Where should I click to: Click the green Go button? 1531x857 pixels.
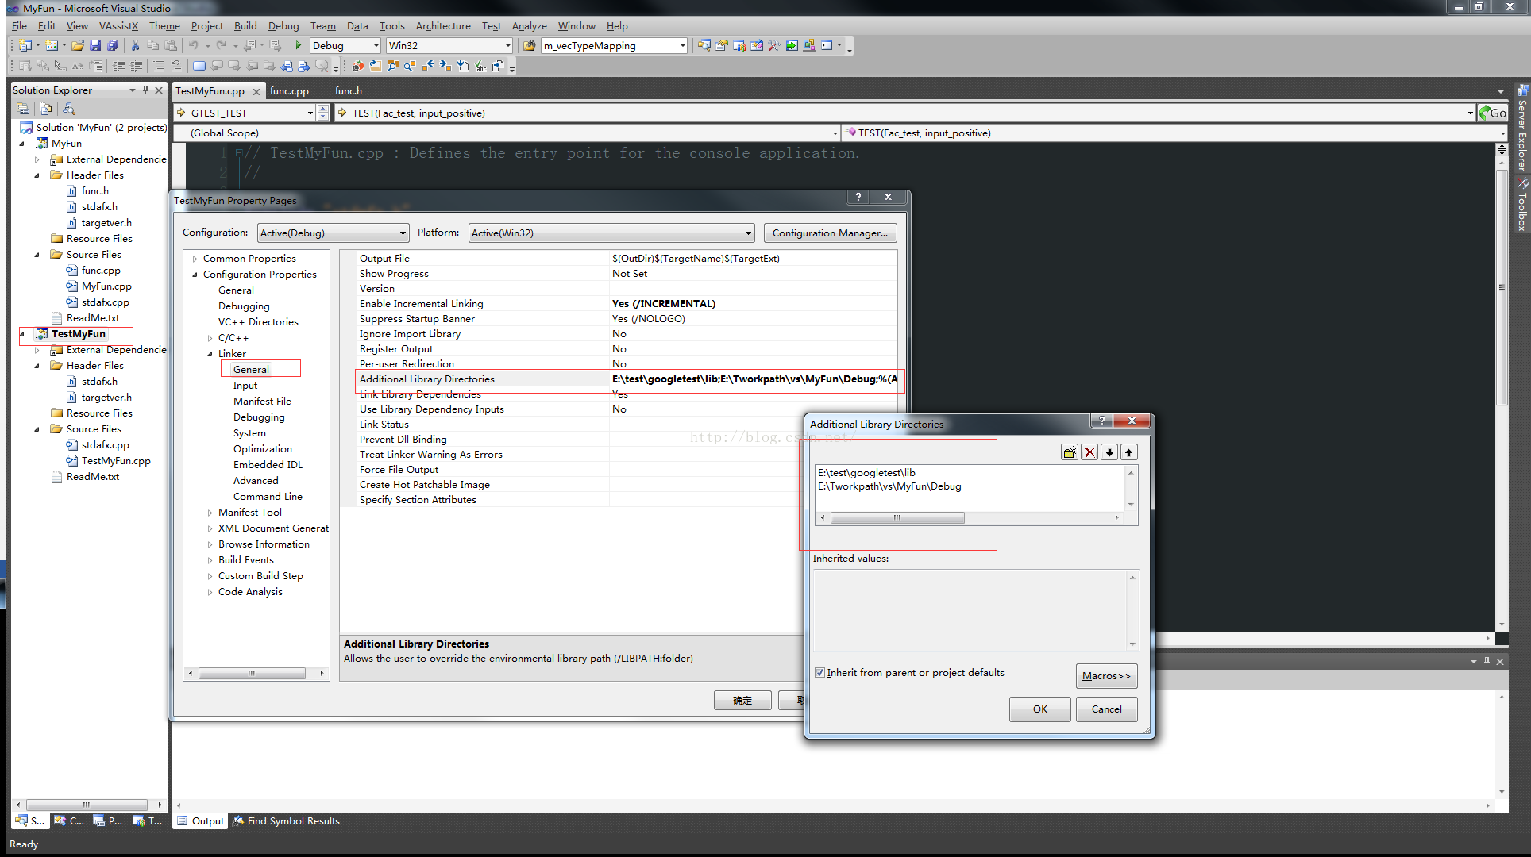[x=1493, y=113]
